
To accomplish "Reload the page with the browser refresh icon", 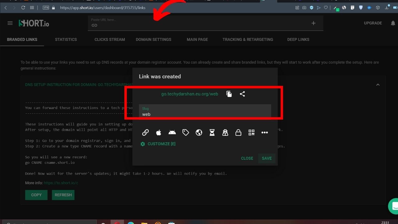I will (x=23, y=7).
